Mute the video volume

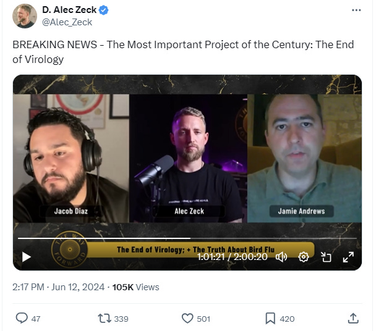point(281,257)
